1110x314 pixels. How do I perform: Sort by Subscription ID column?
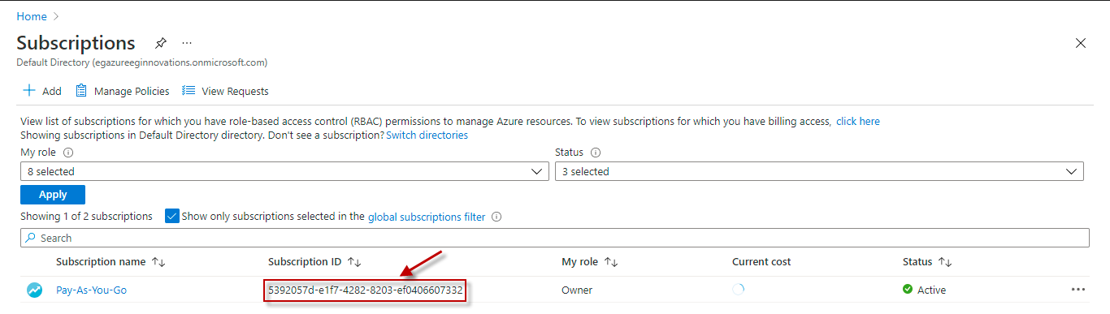point(314,261)
